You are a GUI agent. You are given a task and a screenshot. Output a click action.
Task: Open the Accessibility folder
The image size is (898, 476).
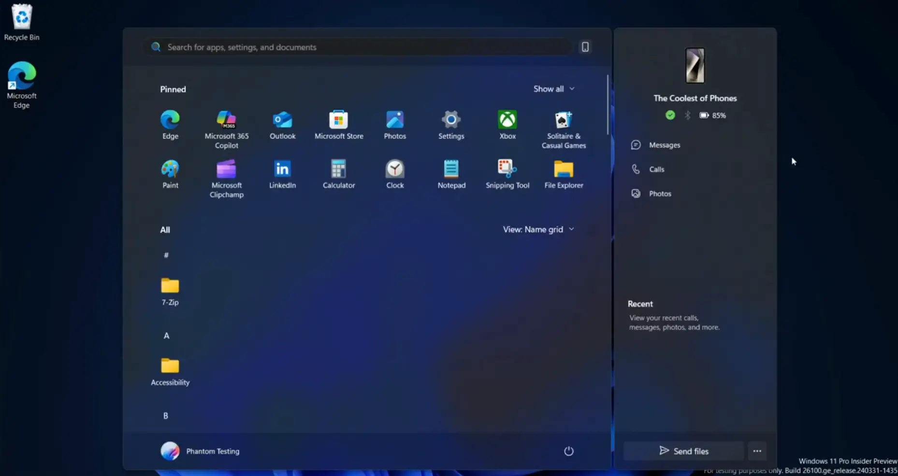click(170, 372)
